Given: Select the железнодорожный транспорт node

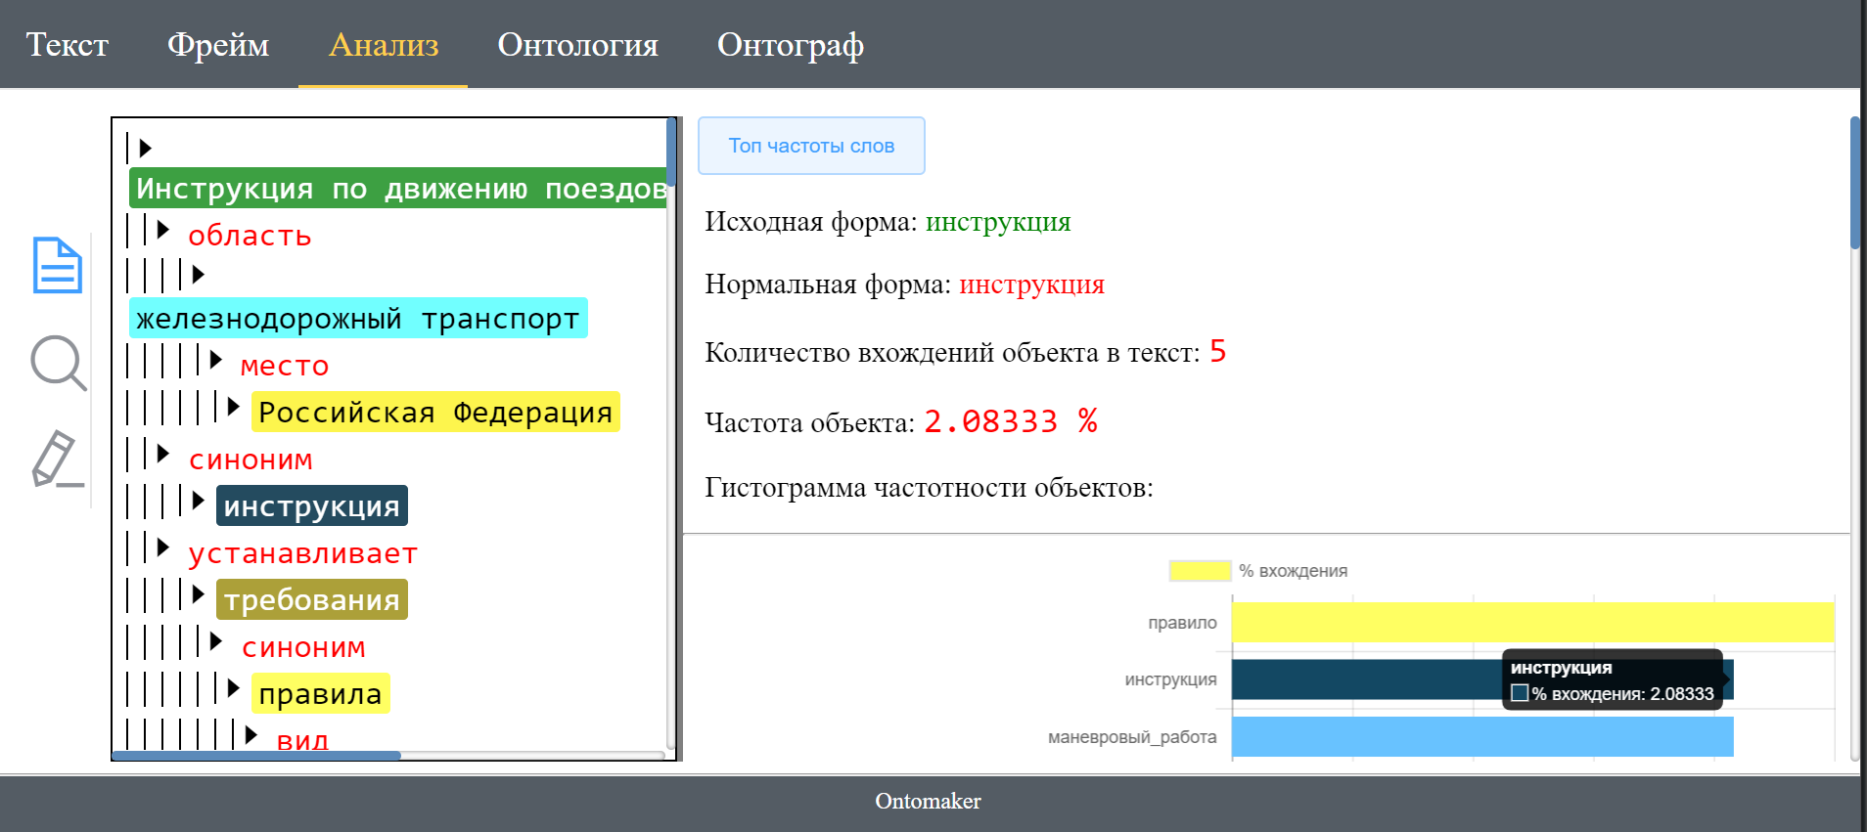Looking at the screenshot, I should pos(358,318).
